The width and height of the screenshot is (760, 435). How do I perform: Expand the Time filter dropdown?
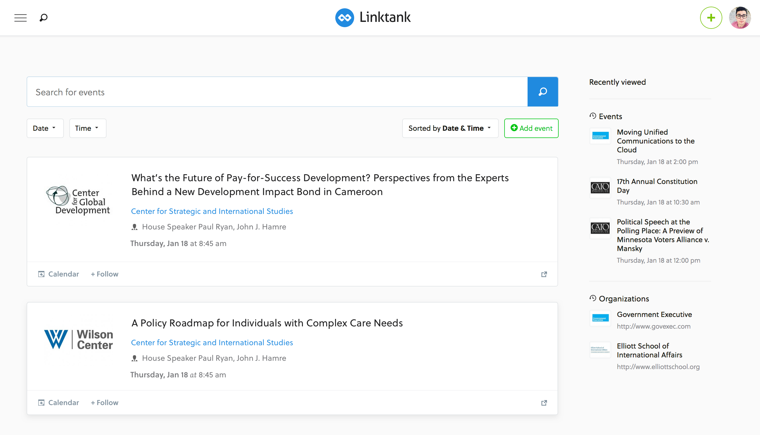(x=88, y=128)
